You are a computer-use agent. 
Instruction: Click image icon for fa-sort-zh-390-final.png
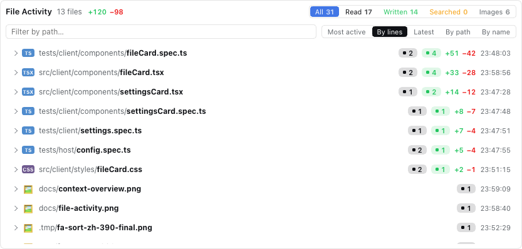coord(28,228)
